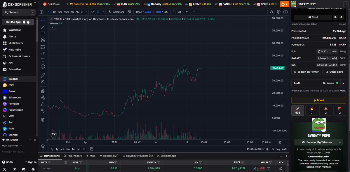This screenshot has width=350, height=172.
Task: Expand the Audit details chevron
Action: (343, 83)
